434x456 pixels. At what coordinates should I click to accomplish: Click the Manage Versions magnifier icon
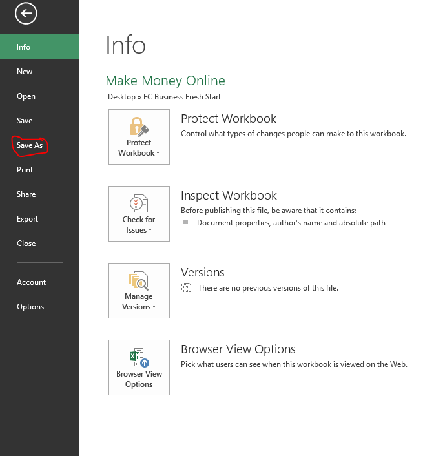139,280
